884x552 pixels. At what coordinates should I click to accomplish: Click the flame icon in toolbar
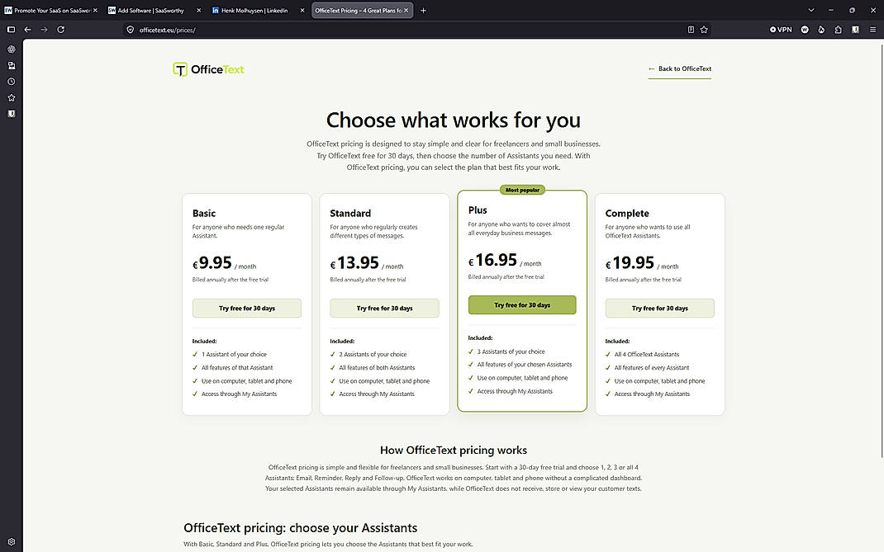click(821, 30)
